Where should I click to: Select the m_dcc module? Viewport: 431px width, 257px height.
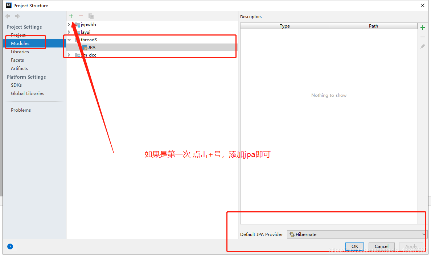[x=88, y=55]
